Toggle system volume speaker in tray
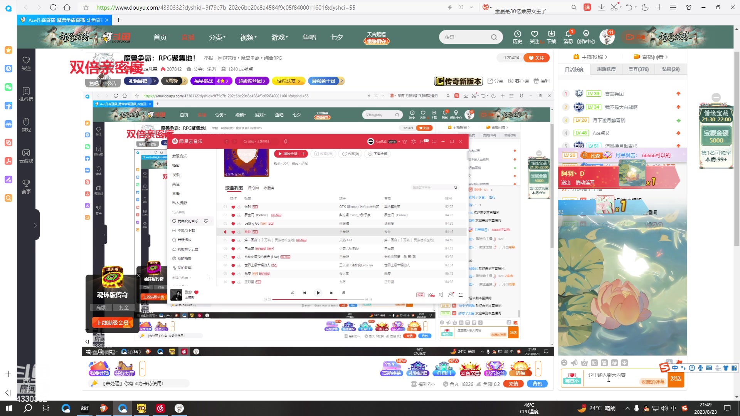 [664, 408]
